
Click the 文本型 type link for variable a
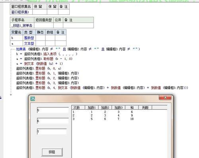pos(29,43)
